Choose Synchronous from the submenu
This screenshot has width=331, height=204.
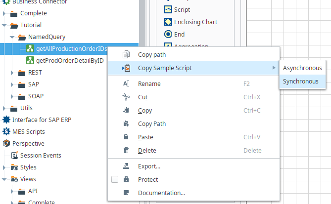[x=300, y=82]
